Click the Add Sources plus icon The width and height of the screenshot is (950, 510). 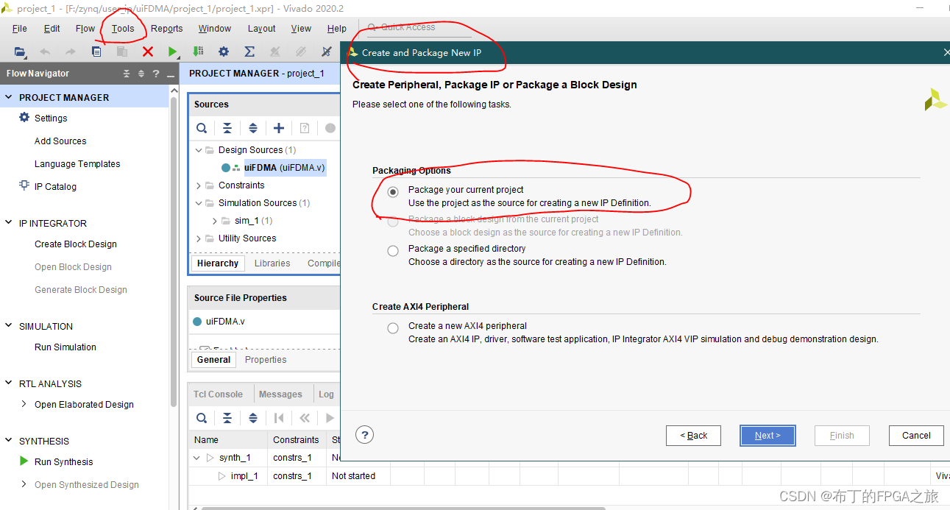279,128
